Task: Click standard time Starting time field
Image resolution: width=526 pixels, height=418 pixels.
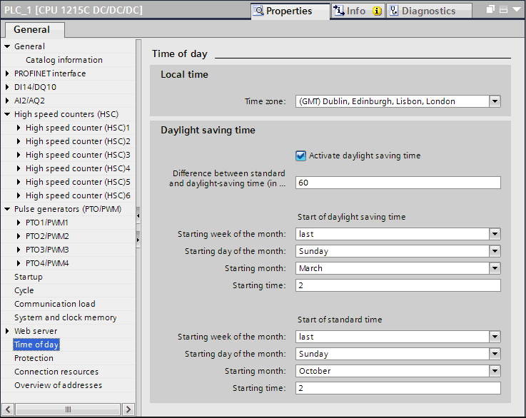Action: (x=398, y=388)
